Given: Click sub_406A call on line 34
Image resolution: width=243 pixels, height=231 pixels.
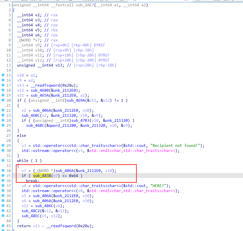Looking at the screenshot, I should [65, 171].
